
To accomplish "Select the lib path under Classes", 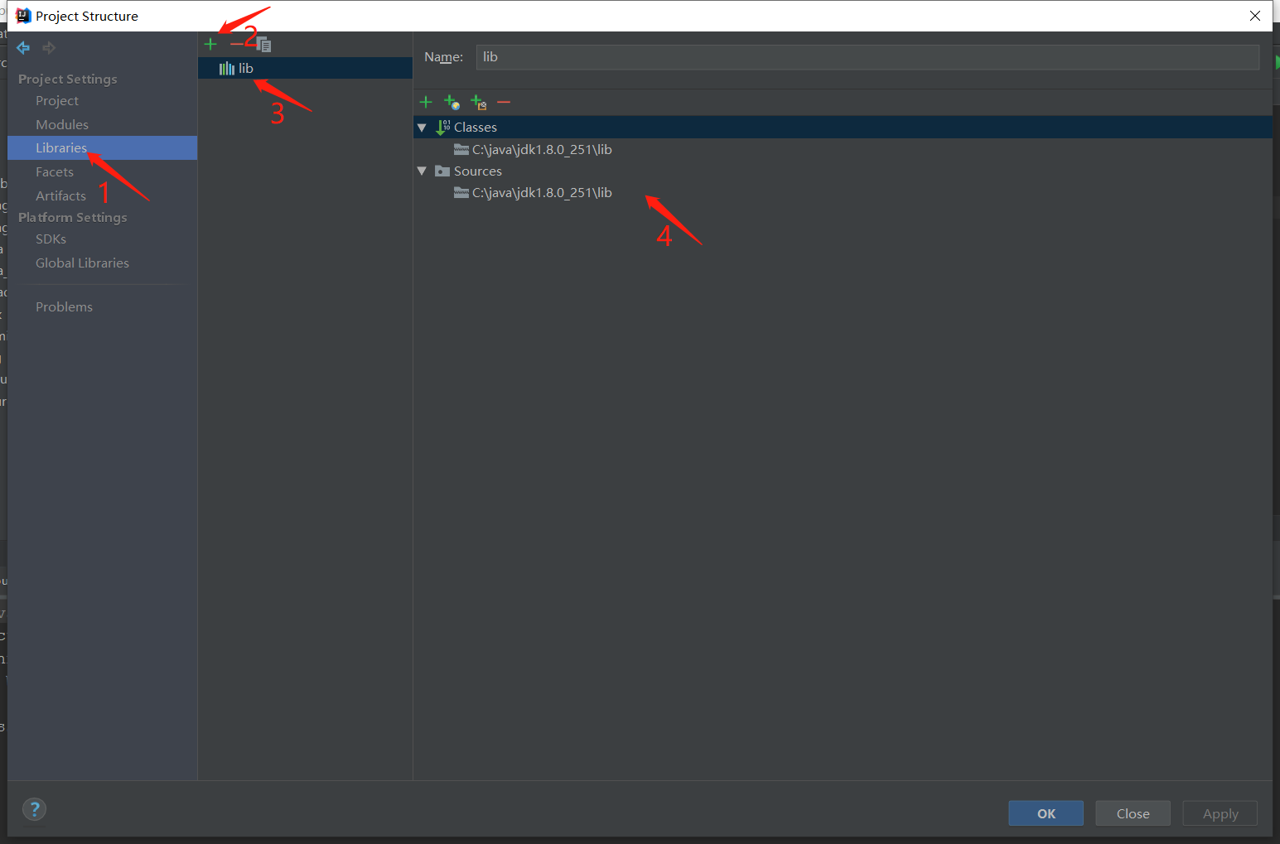I will (542, 149).
